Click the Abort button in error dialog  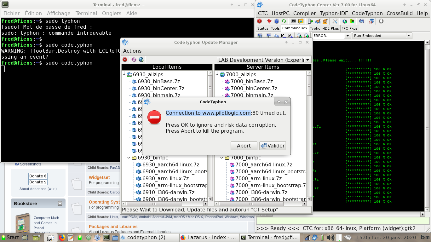244,146
